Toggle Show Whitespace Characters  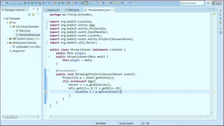pyautogui.click(x=94, y=3)
